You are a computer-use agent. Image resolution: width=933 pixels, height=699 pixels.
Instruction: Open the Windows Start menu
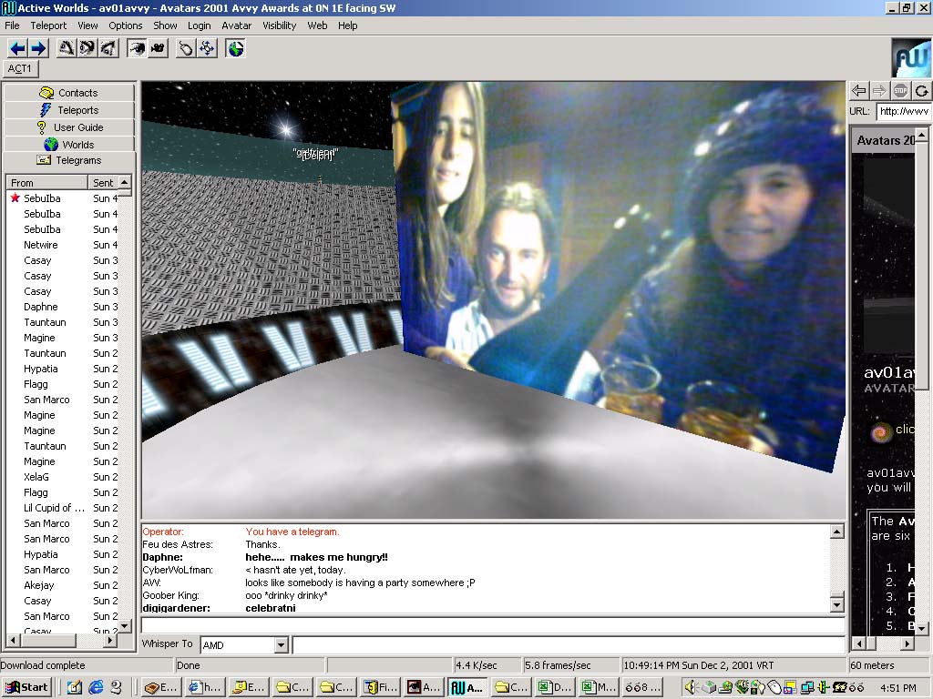click(x=26, y=687)
